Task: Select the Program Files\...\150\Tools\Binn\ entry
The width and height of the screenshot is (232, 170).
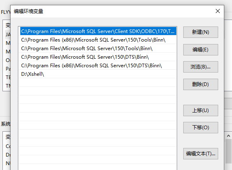Action: pos(98,48)
